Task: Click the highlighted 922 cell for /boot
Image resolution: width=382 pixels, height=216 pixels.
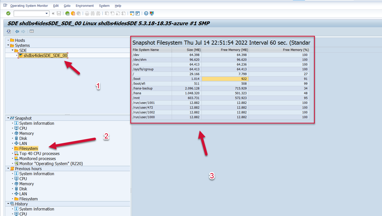Action: (x=225, y=79)
